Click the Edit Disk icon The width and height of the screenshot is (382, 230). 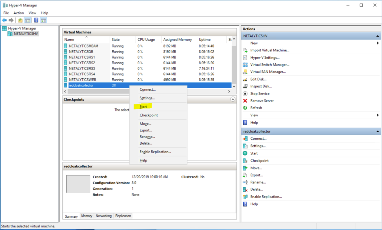click(x=245, y=79)
